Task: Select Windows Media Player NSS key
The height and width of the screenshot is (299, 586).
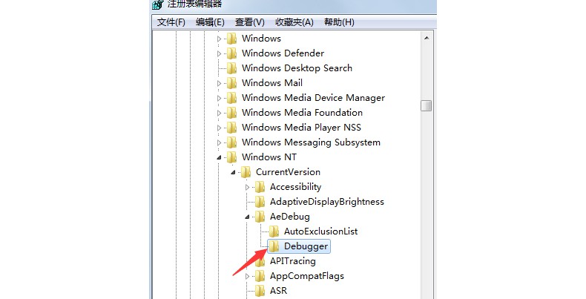Action: pyautogui.click(x=302, y=128)
